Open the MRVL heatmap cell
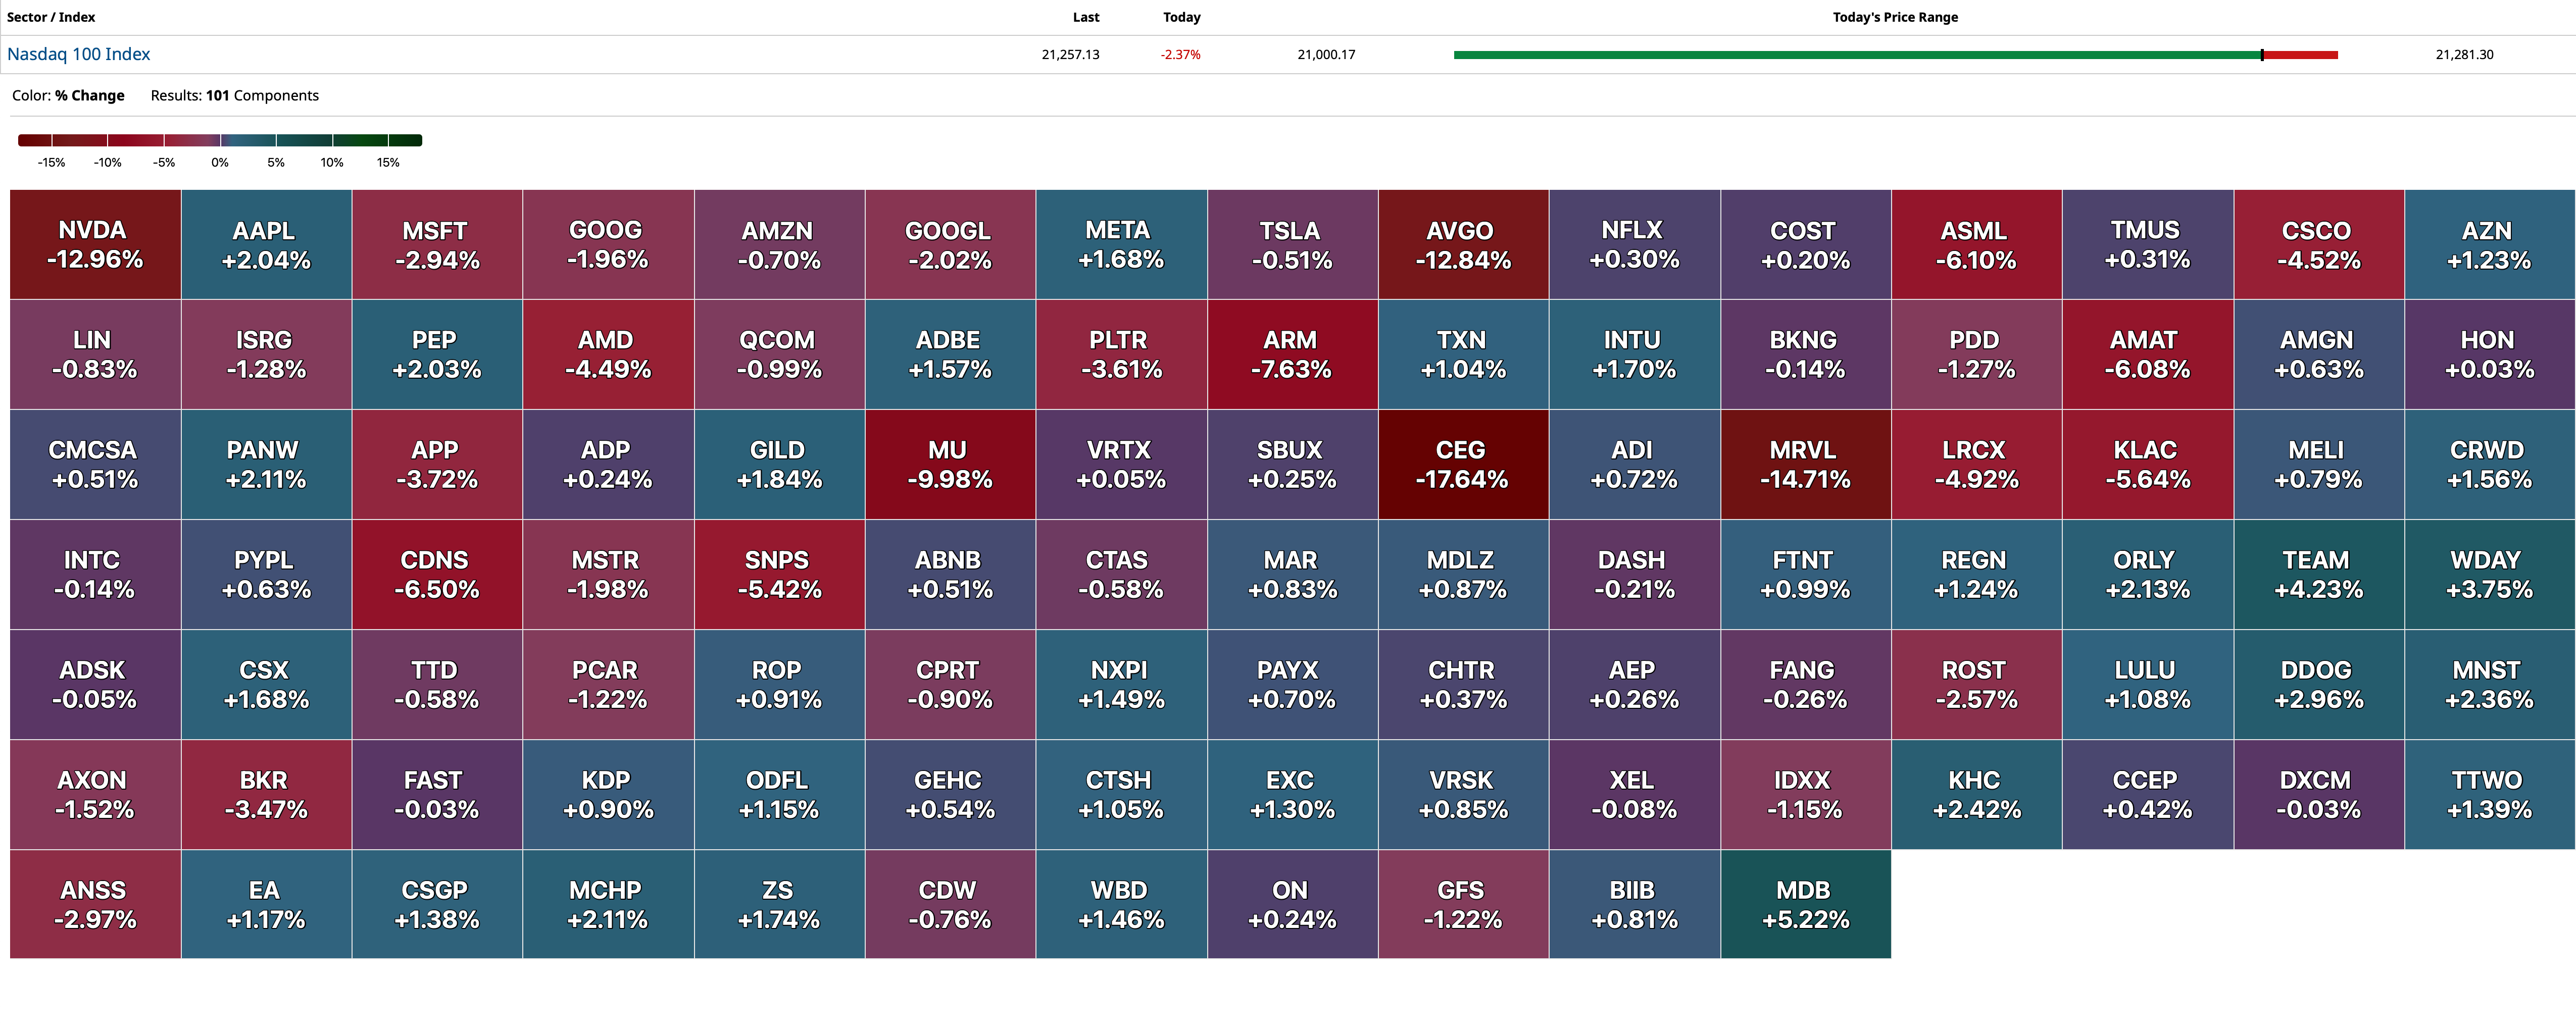 (x=1804, y=465)
